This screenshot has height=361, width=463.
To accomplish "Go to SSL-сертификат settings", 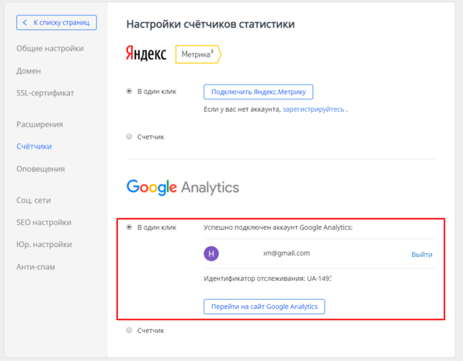I will click(x=45, y=93).
